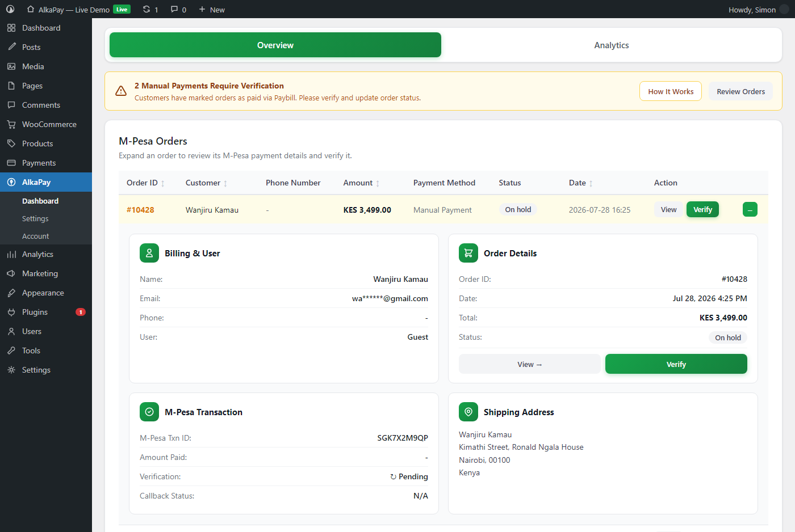Click On hold status badge in order row
This screenshot has width=795, height=532.
[518, 209]
